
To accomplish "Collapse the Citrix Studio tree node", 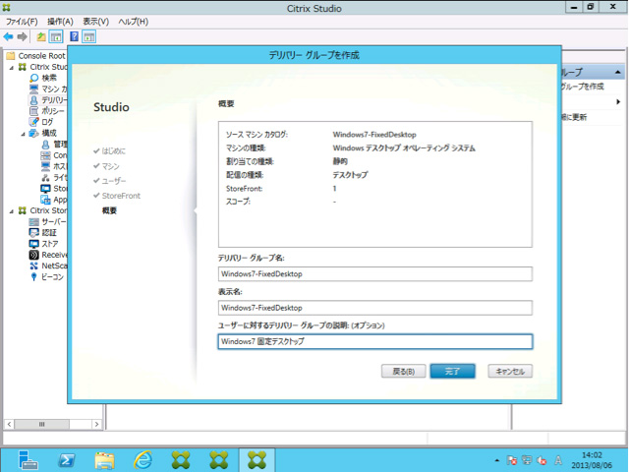I will coord(12,68).
